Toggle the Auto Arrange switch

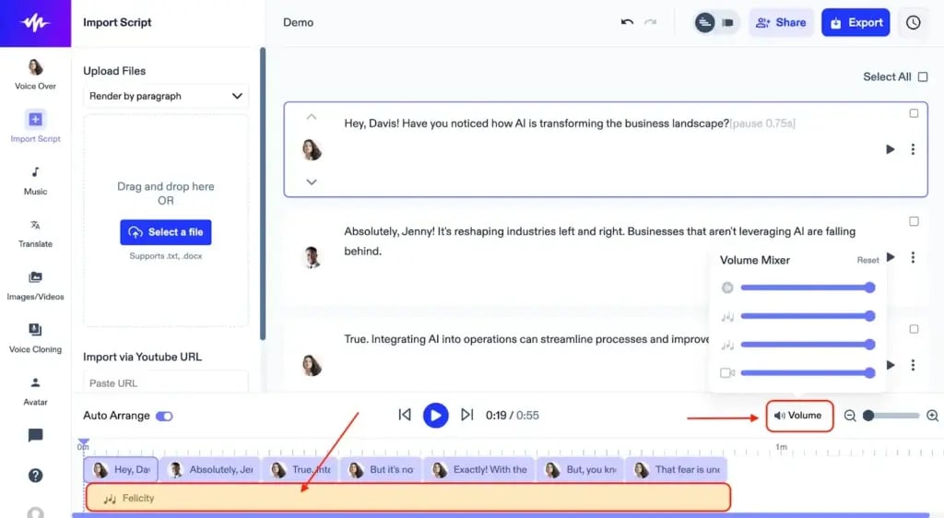tap(164, 416)
